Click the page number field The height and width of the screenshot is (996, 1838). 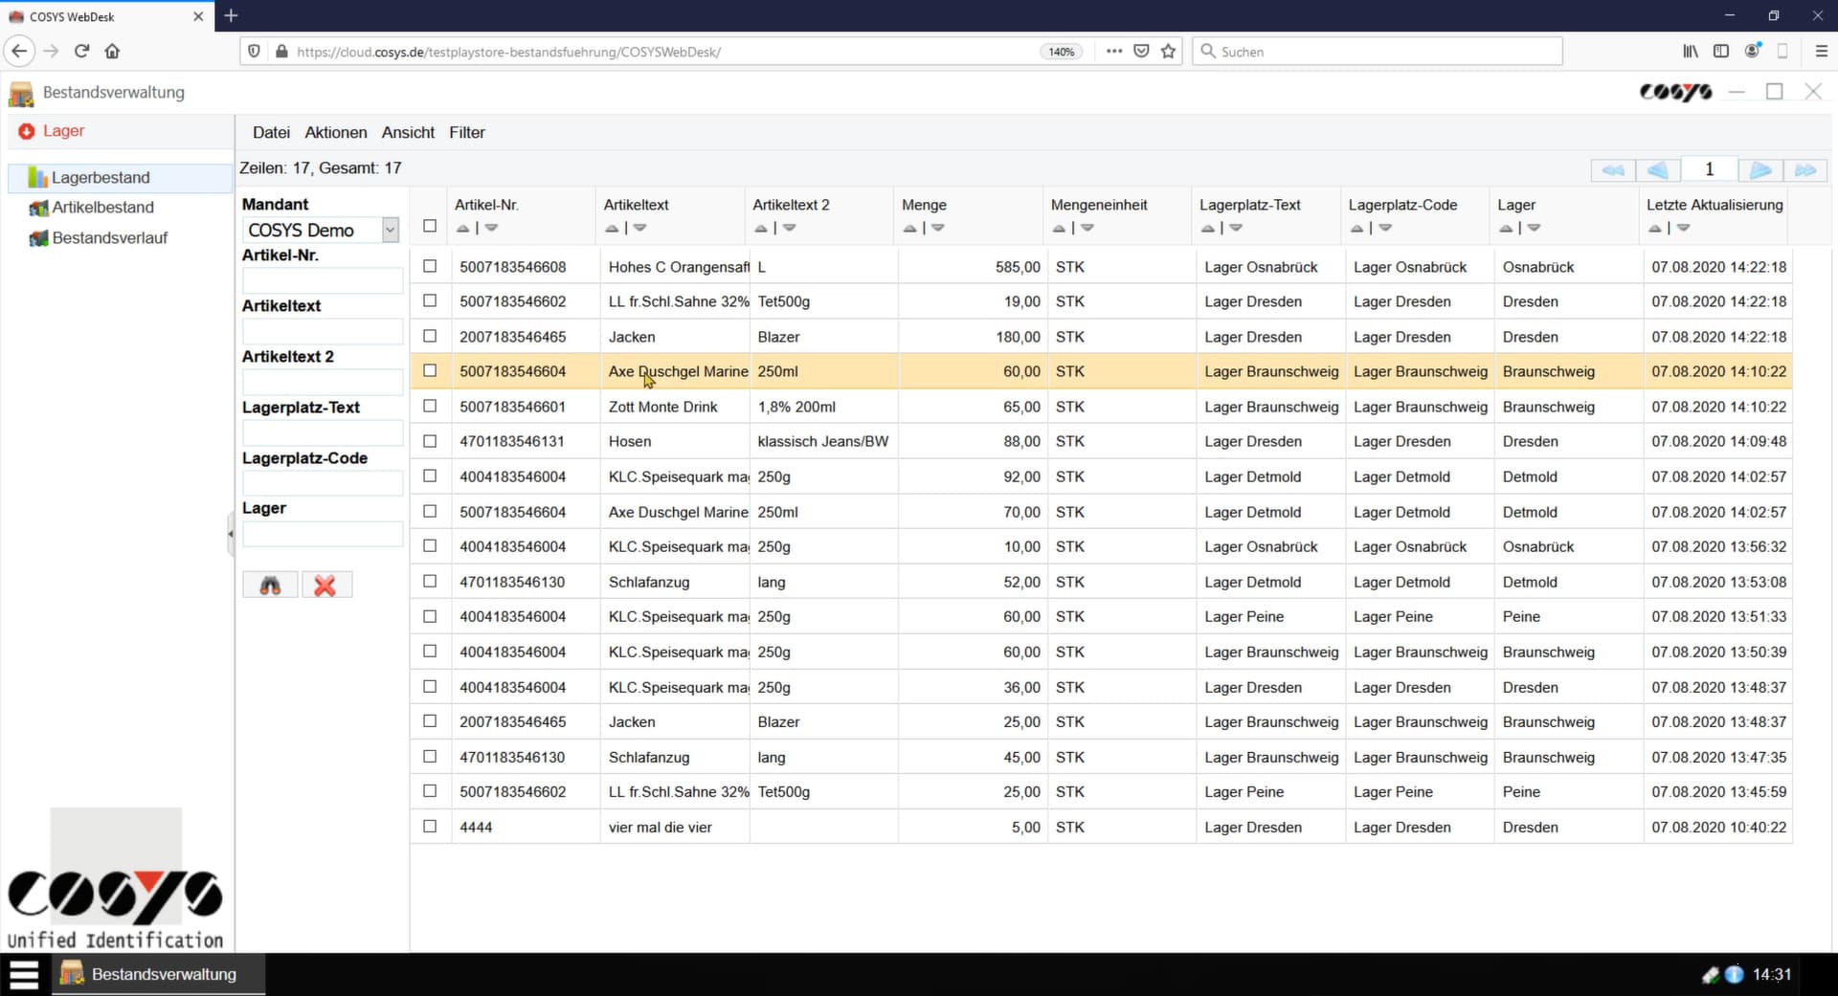(x=1709, y=169)
